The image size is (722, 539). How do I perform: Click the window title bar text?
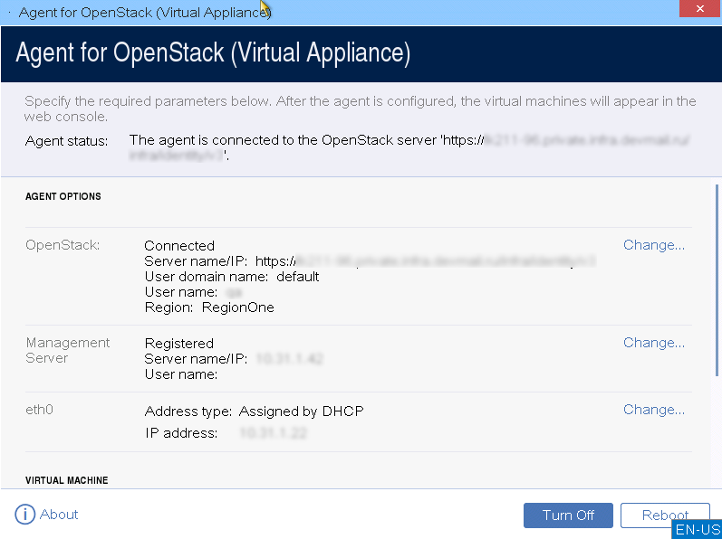click(x=145, y=13)
